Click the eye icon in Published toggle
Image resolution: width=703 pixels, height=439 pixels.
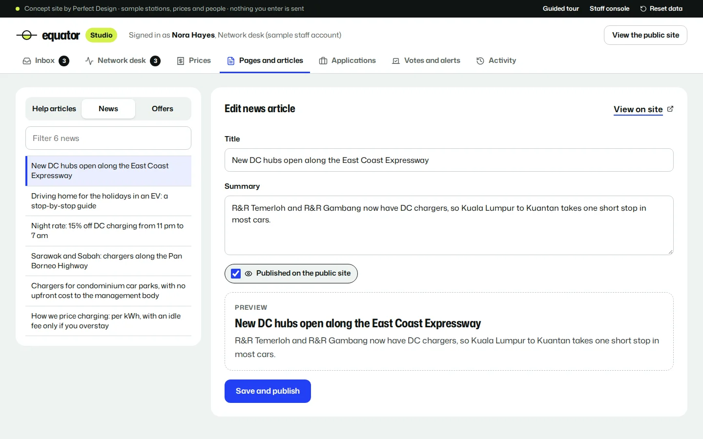248,274
